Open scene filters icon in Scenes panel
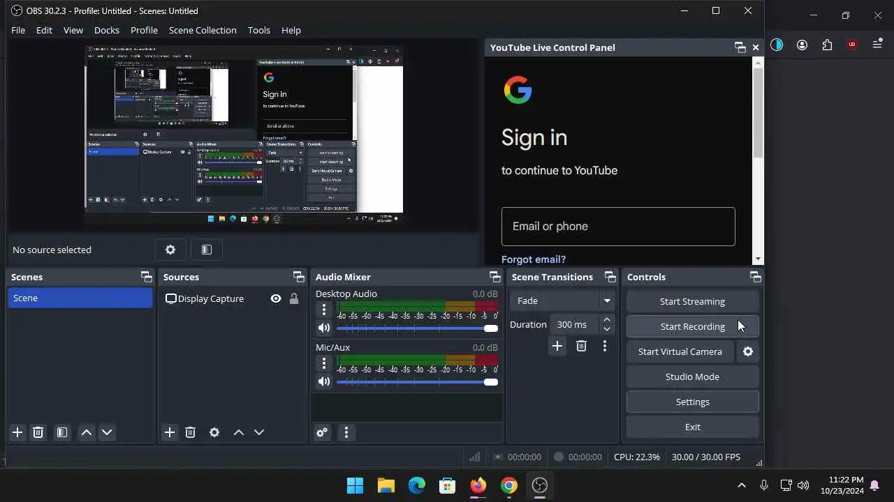894x502 pixels. coord(62,432)
